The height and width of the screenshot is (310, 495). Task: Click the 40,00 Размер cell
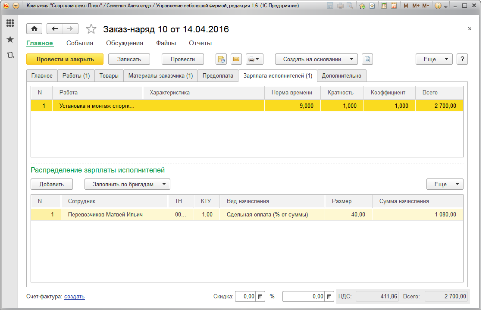[x=348, y=214]
